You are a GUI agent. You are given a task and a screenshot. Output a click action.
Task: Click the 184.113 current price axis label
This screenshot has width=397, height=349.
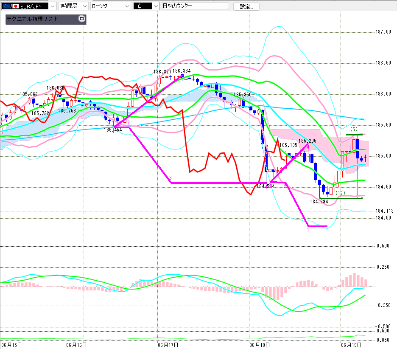(x=385, y=211)
